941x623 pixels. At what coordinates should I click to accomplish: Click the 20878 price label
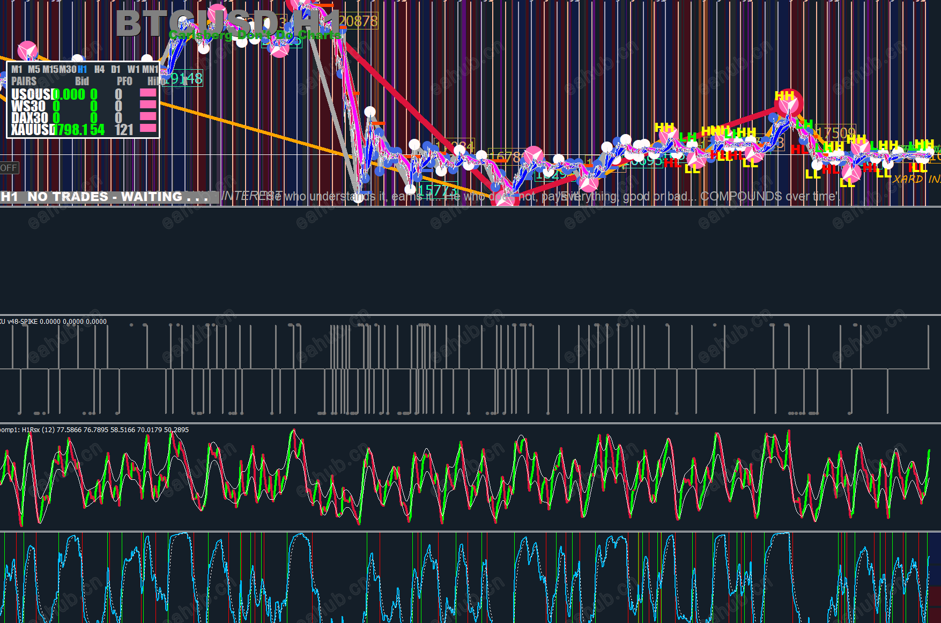coord(358,21)
